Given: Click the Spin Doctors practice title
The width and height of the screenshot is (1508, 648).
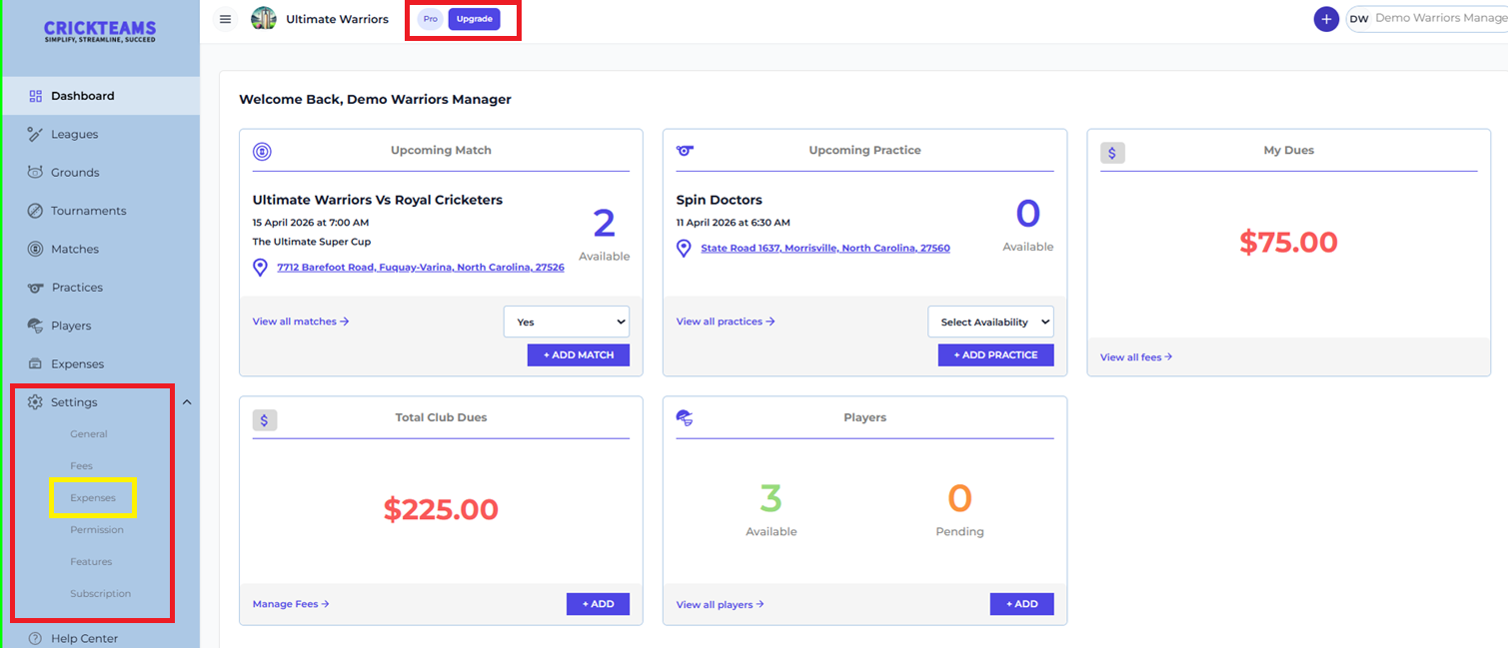Looking at the screenshot, I should pos(720,200).
